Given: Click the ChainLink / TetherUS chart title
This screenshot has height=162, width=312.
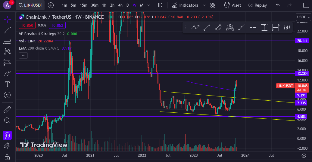Looking at the screenshot, I should (48, 17).
